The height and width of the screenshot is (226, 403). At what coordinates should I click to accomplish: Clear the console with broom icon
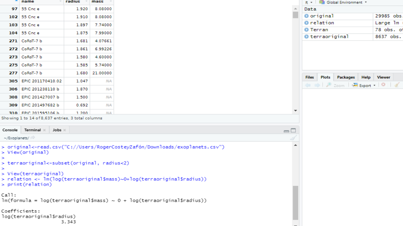click(x=293, y=138)
